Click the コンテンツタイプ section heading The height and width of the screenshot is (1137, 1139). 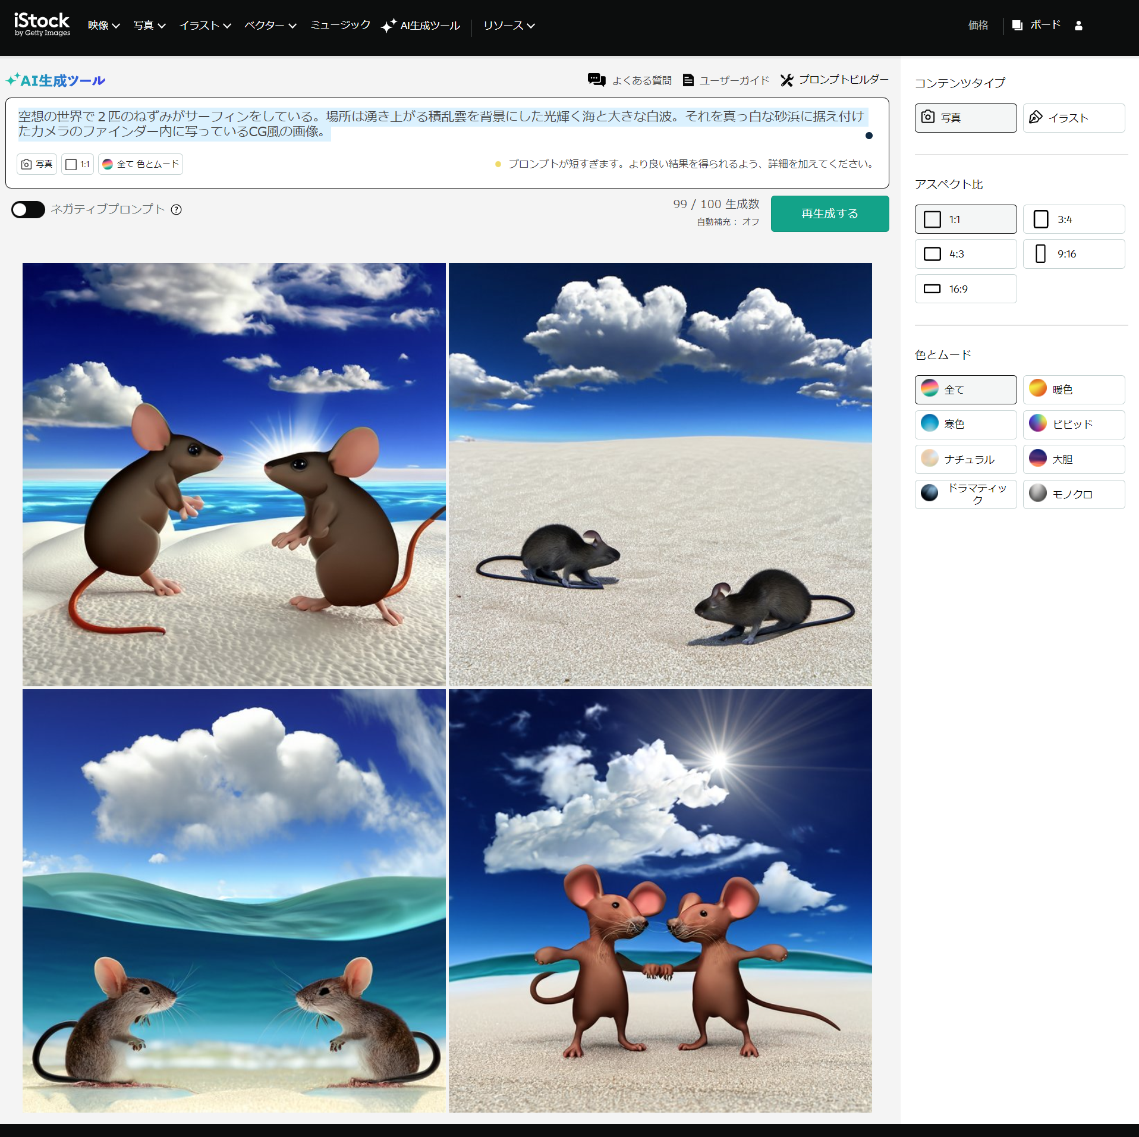coord(959,83)
